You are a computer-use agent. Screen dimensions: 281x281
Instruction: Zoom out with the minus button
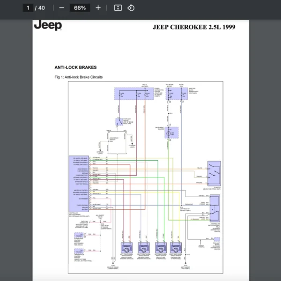click(x=62, y=7)
